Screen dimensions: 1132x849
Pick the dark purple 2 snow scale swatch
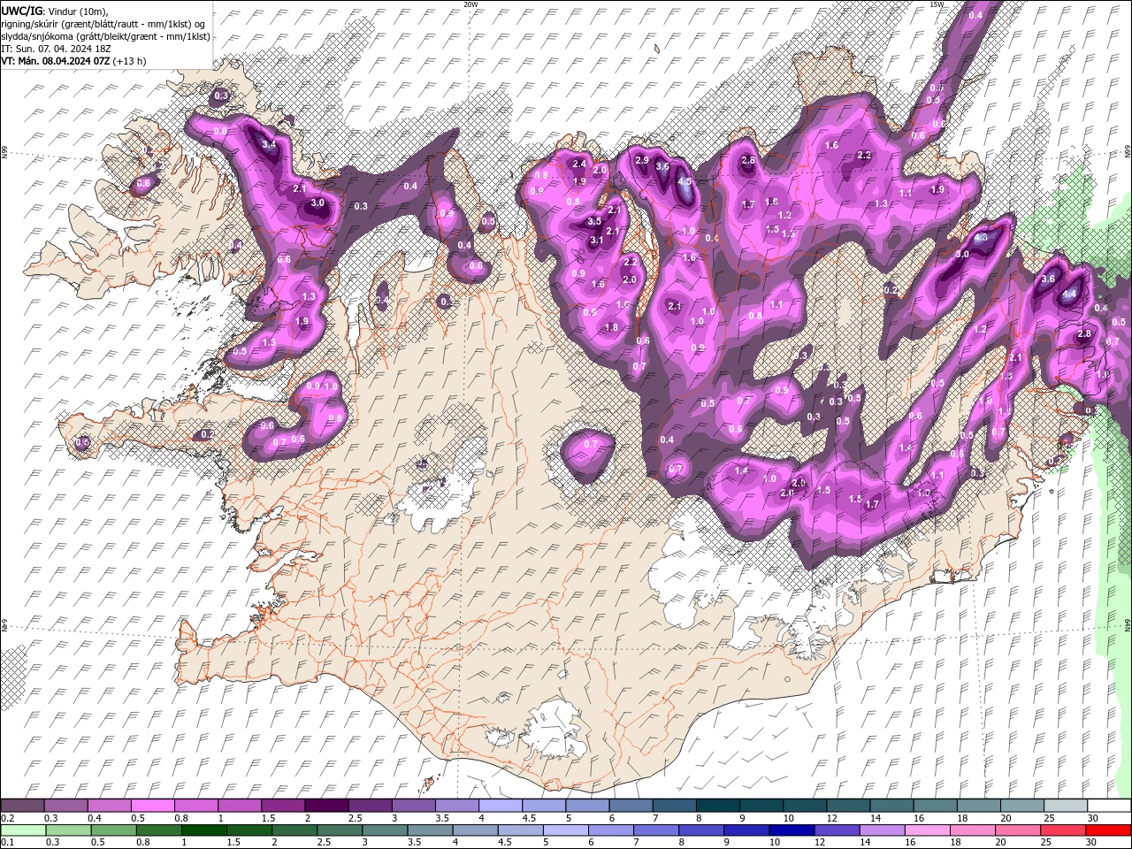pyautogui.click(x=326, y=806)
